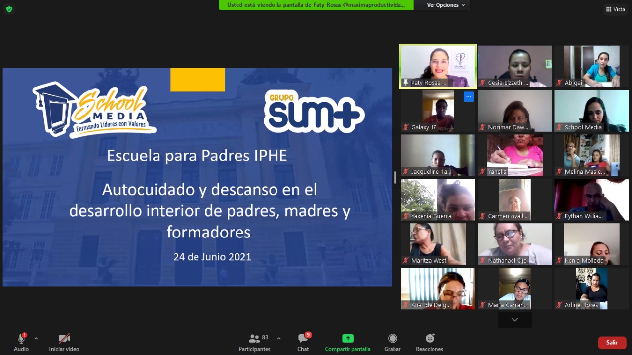Select Kenia Molleda video tile
The height and width of the screenshot is (355, 632).
pos(592,244)
